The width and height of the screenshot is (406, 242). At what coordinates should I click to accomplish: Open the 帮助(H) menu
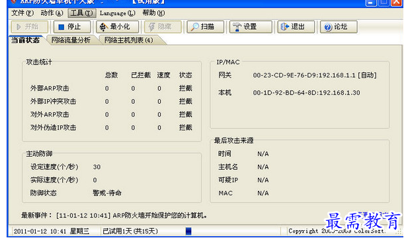tap(153, 13)
